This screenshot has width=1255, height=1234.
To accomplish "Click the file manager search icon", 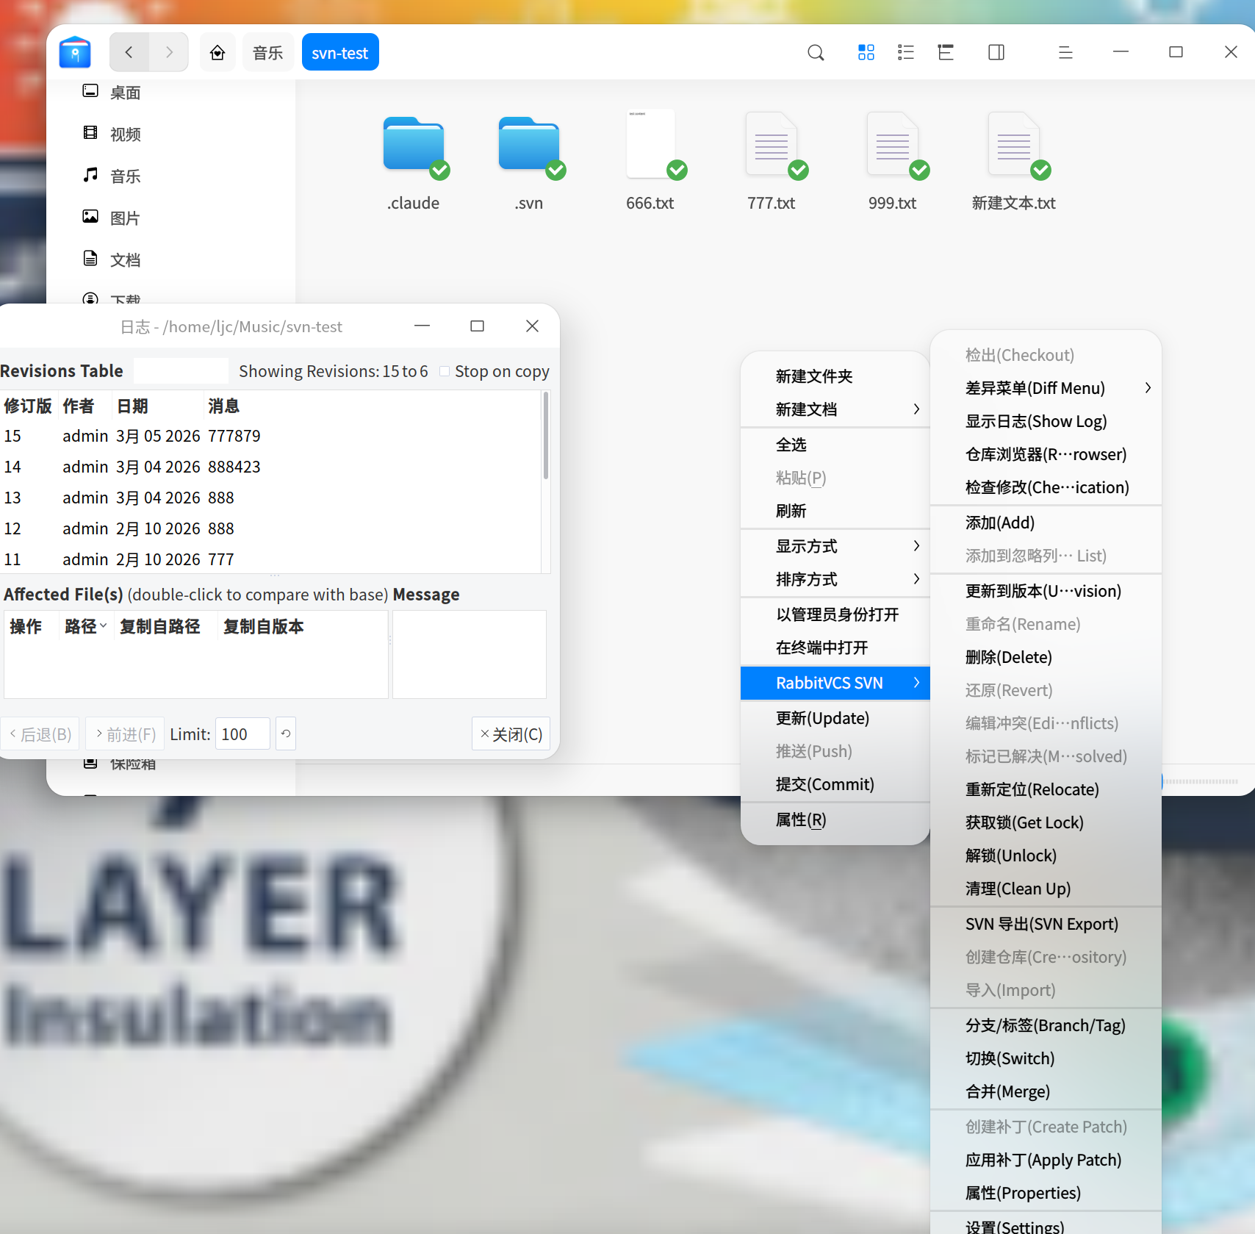I will tap(816, 52).
